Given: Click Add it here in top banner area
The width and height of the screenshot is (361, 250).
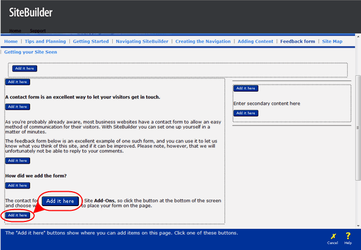Looking at the screenshot, I should click(x=25, y=68).
